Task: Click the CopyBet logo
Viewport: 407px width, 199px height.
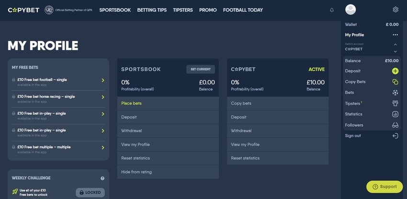Action: pos(23,10)
